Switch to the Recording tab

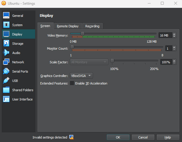click(x=92, y=26)
